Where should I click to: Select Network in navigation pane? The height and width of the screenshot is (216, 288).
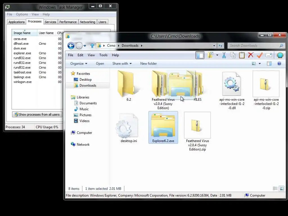tap(83, 145)
